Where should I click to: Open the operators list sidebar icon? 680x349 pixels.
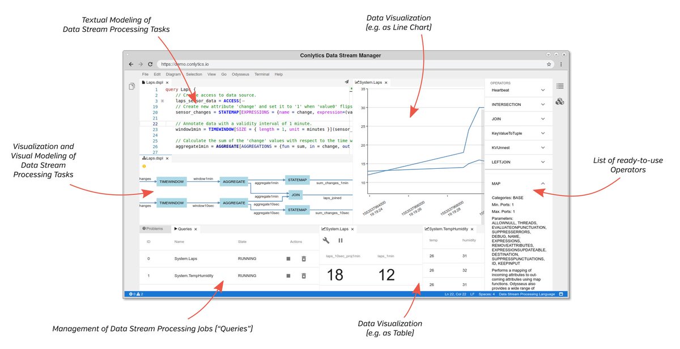pos(560,86)
